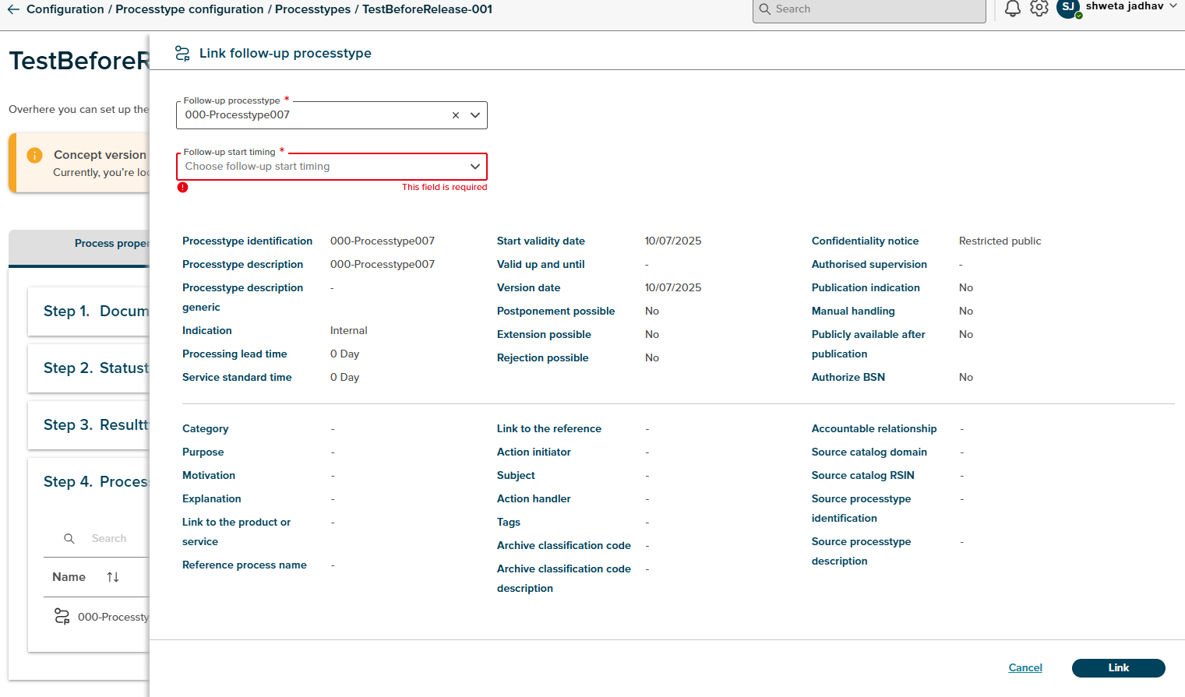Open the Processtypes breadcrumb link

312,9
